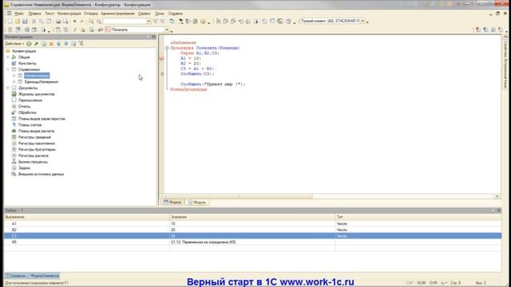
Task: Expand the Документы tree node
Action: point(8,88)
